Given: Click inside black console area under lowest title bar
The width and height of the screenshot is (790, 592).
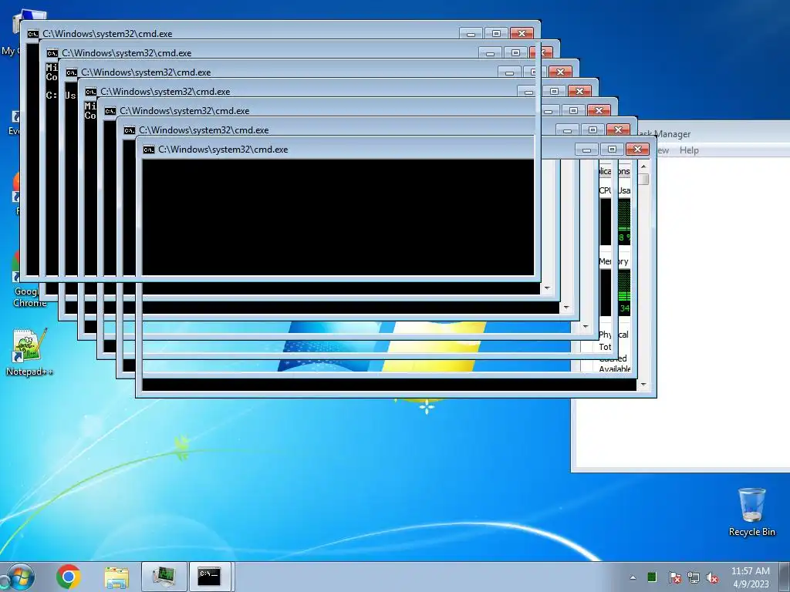Looking at the screenshot, I should pos(338,217).
